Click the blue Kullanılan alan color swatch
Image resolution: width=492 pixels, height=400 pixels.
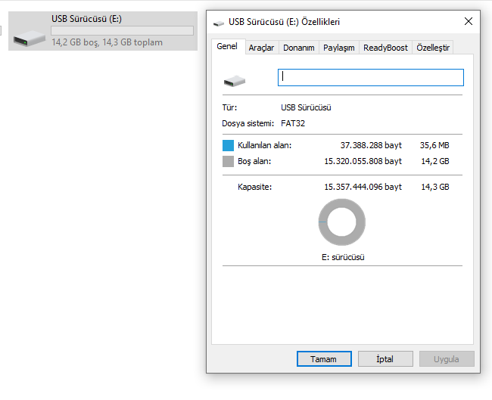(x=229, y=145)
